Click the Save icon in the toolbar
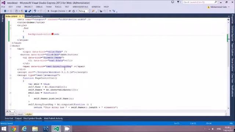 [26, 11]
